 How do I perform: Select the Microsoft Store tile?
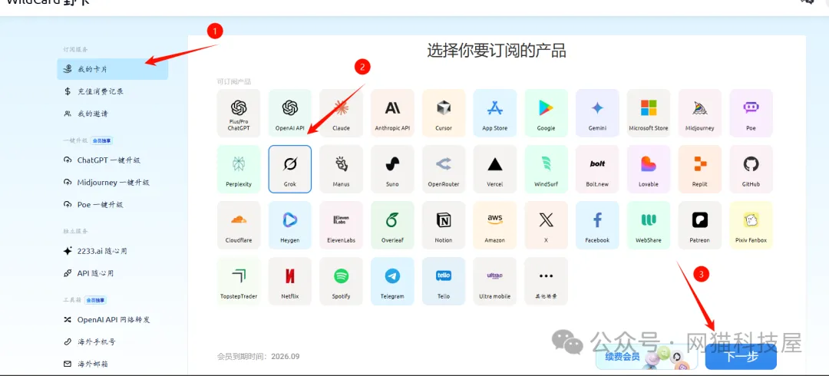649,113
